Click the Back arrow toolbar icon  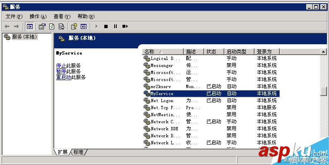[7, 26]
